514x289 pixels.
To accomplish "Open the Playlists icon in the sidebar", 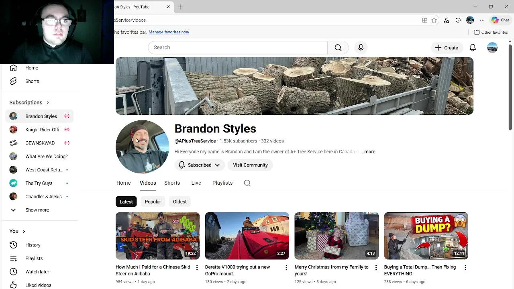I will (13, 258).
